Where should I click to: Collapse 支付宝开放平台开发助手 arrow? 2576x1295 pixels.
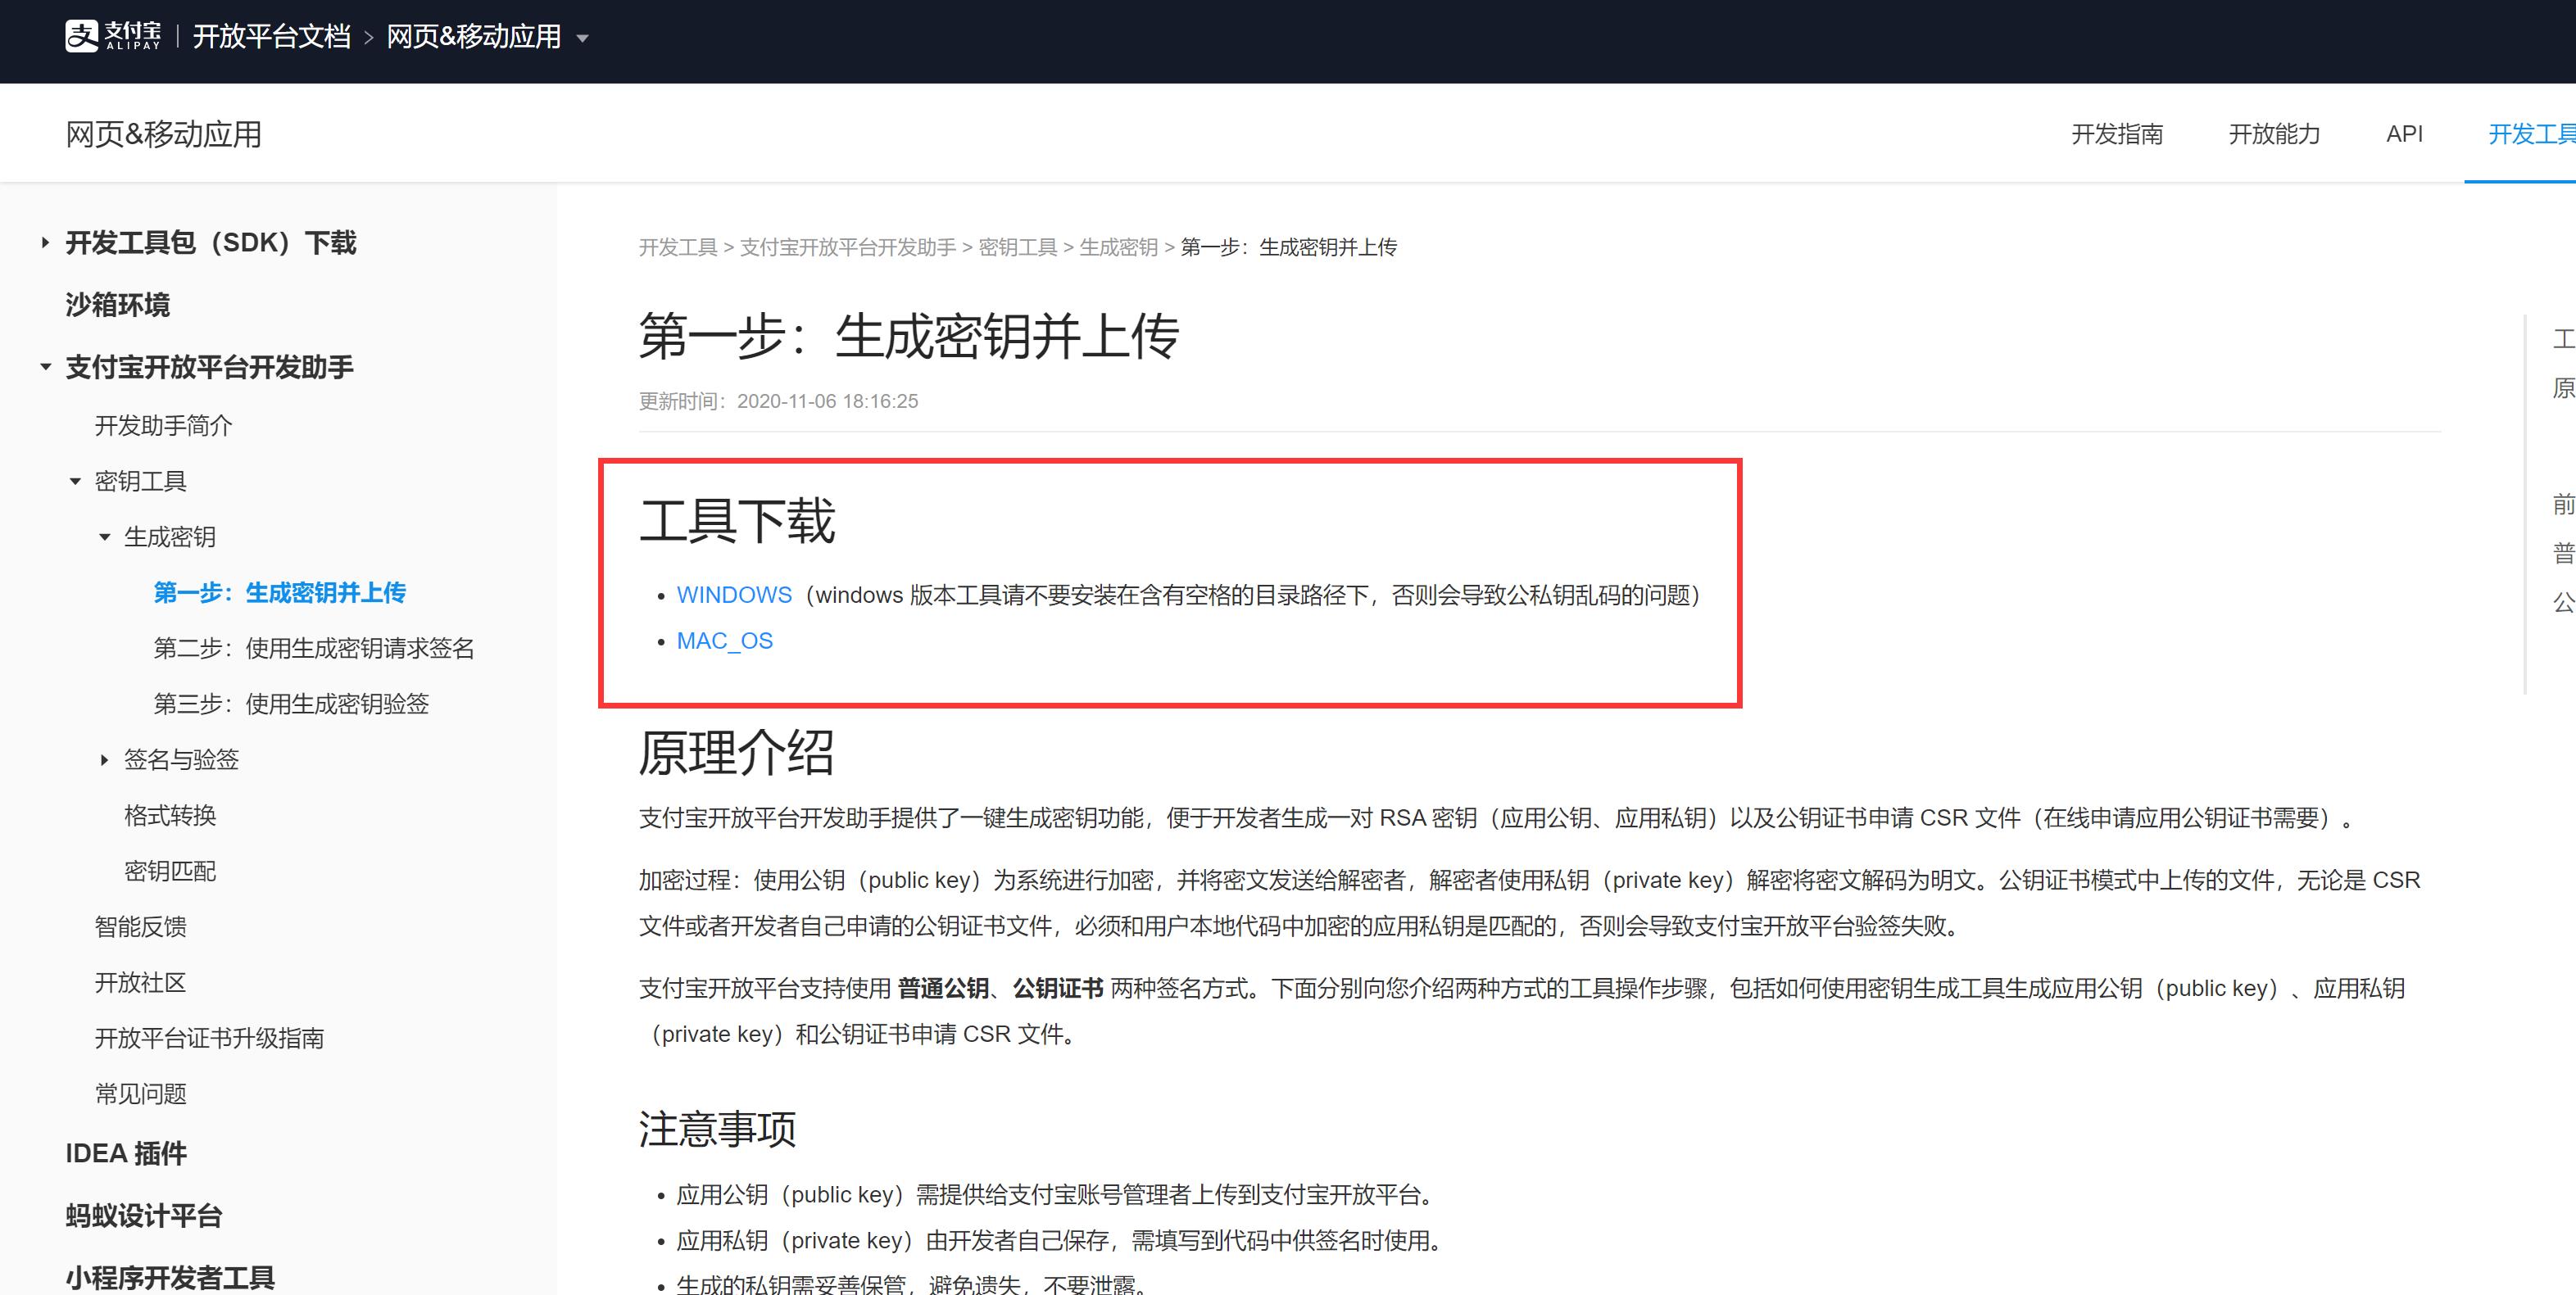45,367
